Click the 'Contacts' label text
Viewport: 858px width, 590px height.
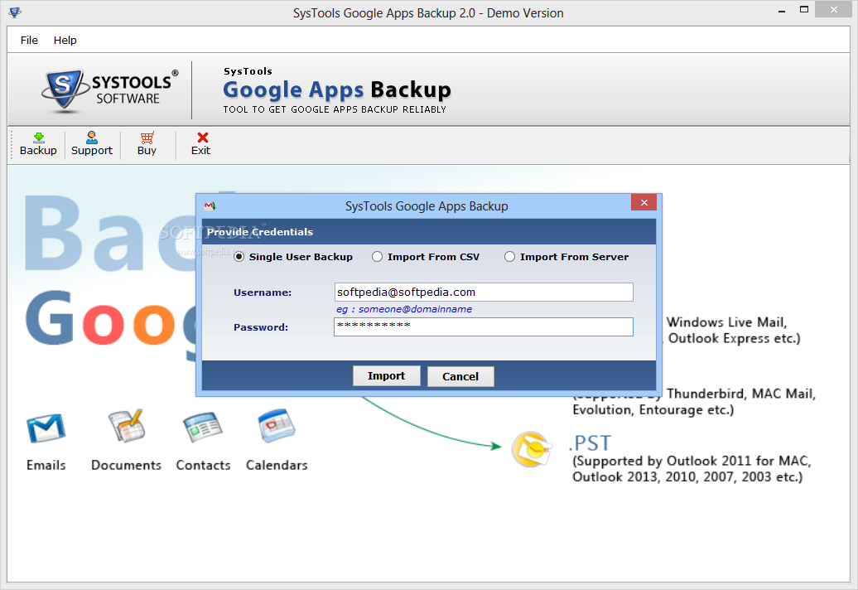tap(203, 465)
